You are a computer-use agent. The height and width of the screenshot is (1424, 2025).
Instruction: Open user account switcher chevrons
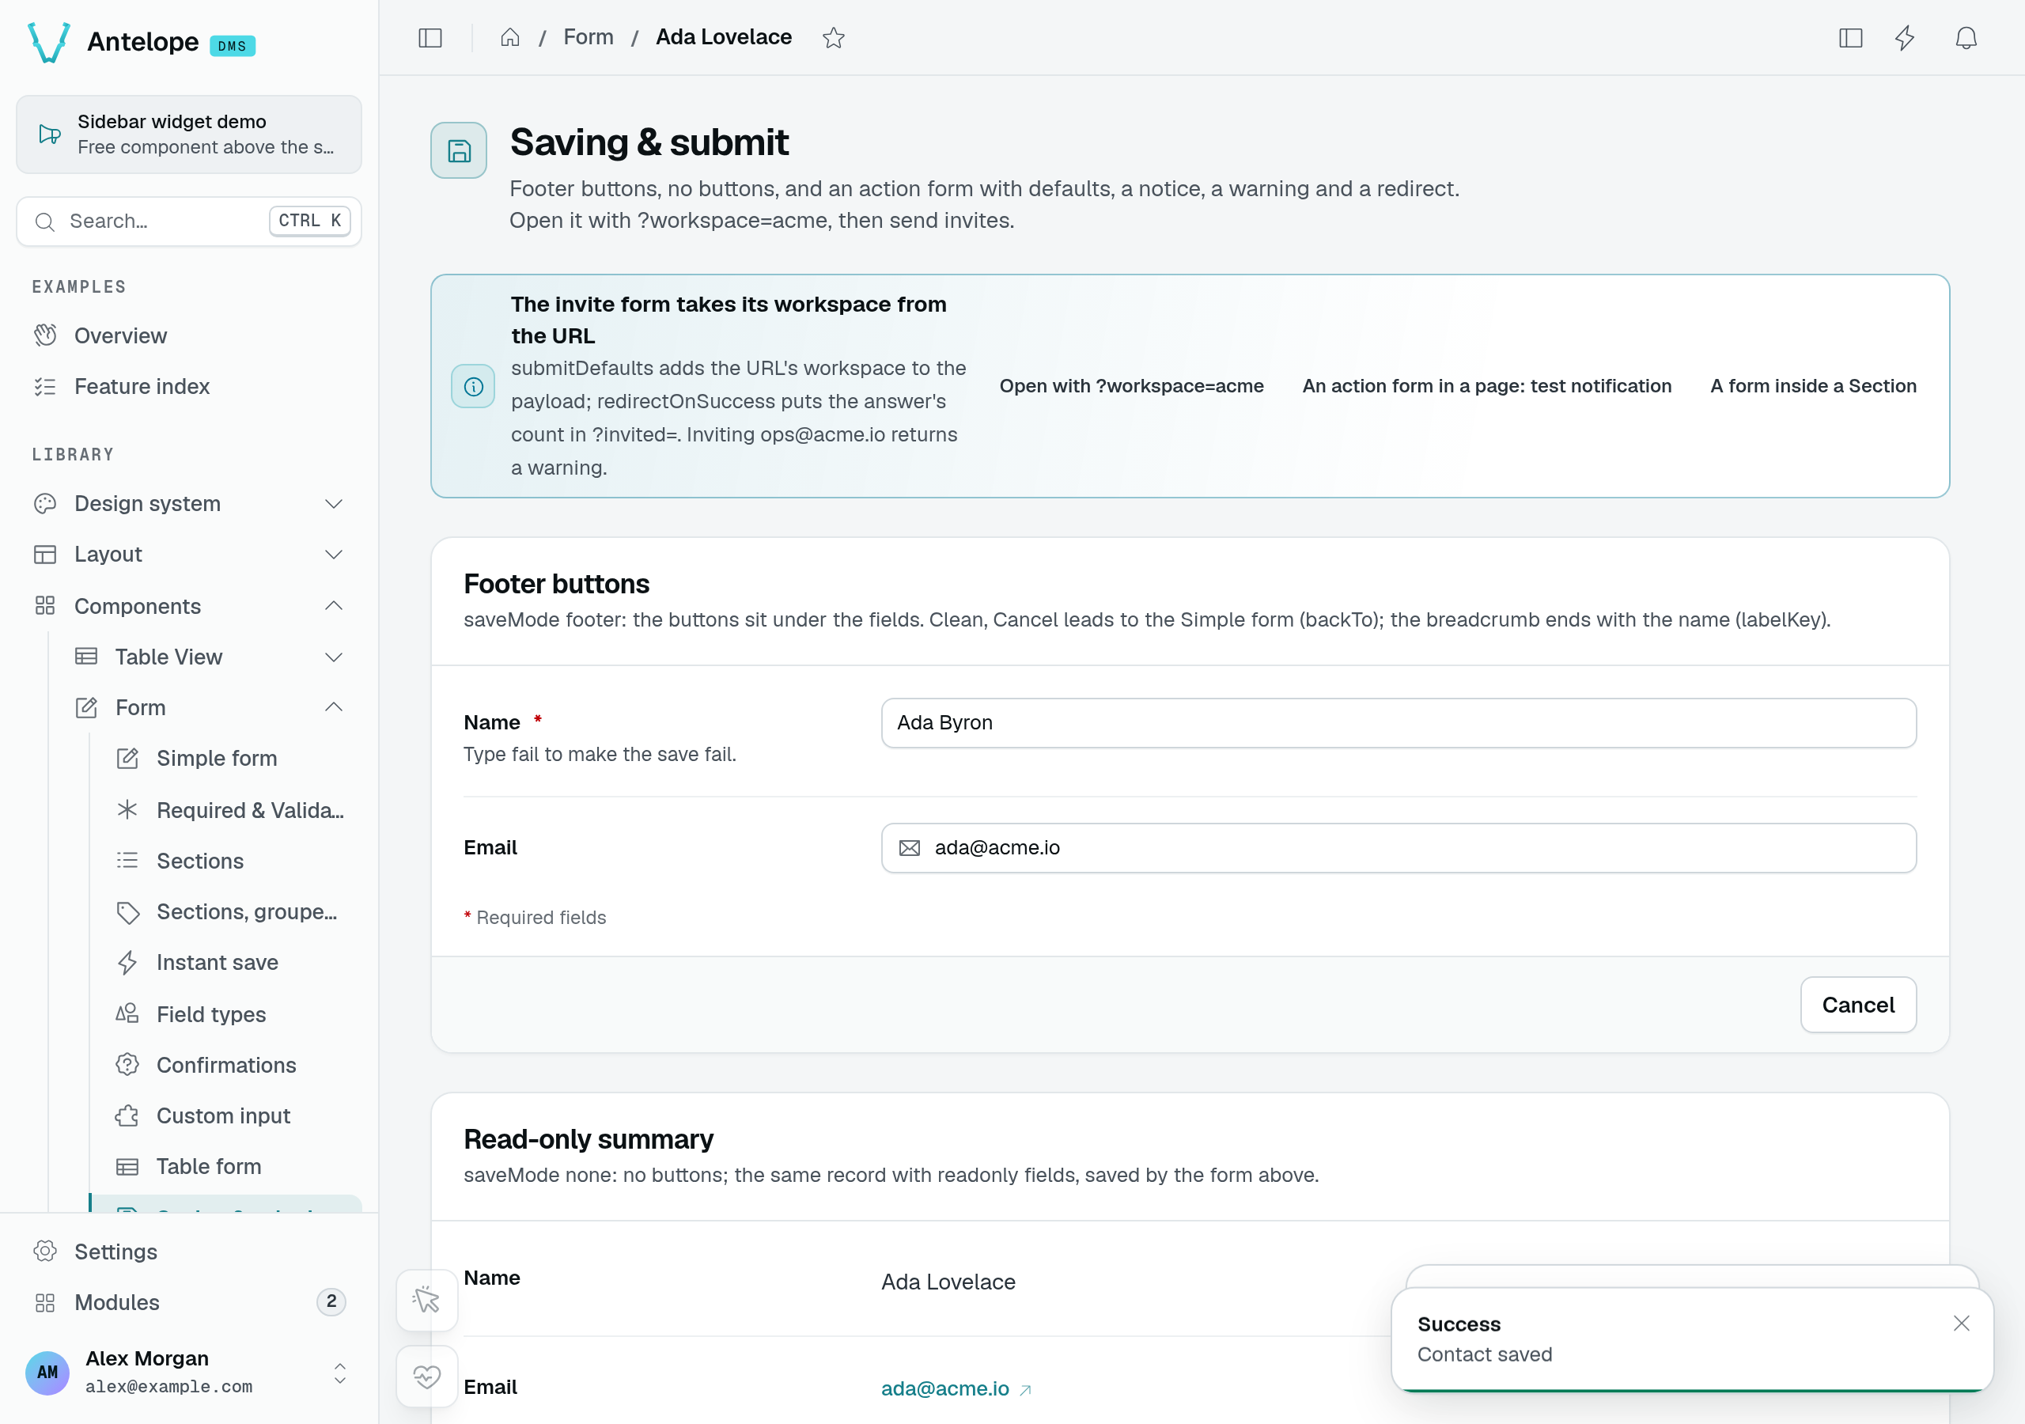[x=339, y=1373]
